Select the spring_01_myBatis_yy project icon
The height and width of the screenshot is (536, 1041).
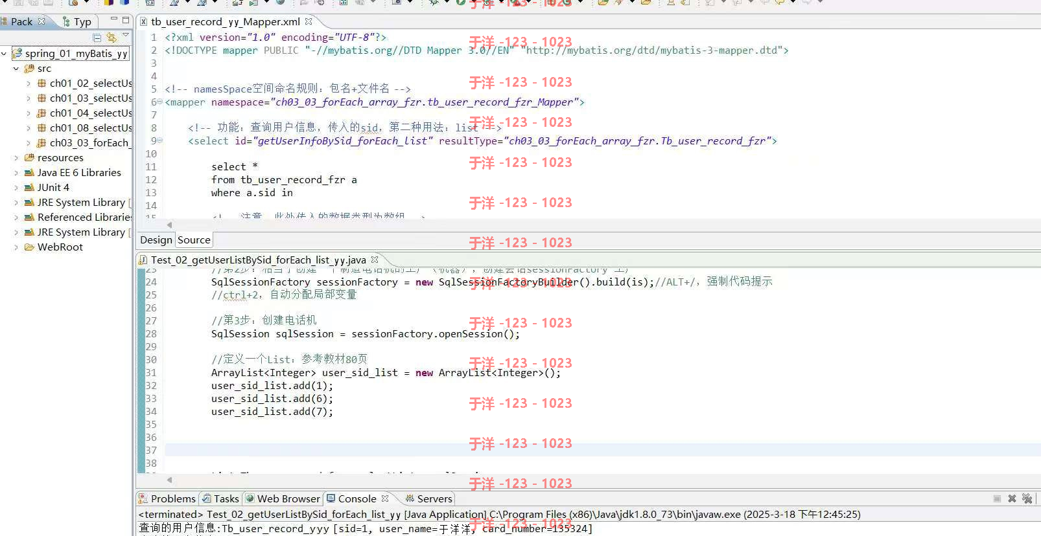[18, 54]
